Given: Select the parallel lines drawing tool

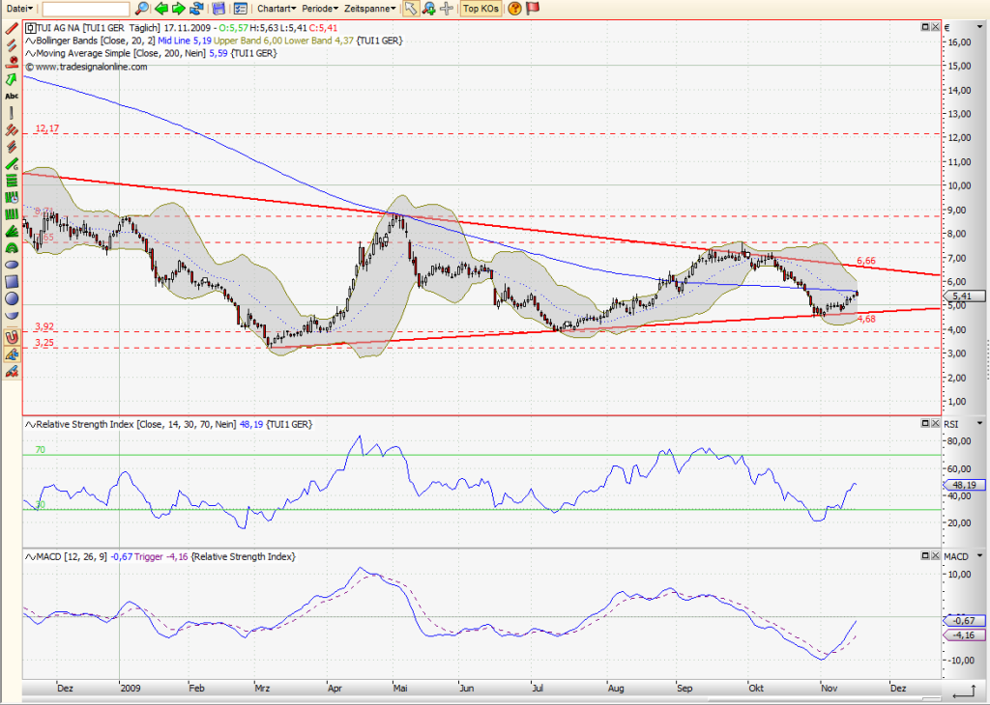Looking at the screenshot, I should [12, 44].
